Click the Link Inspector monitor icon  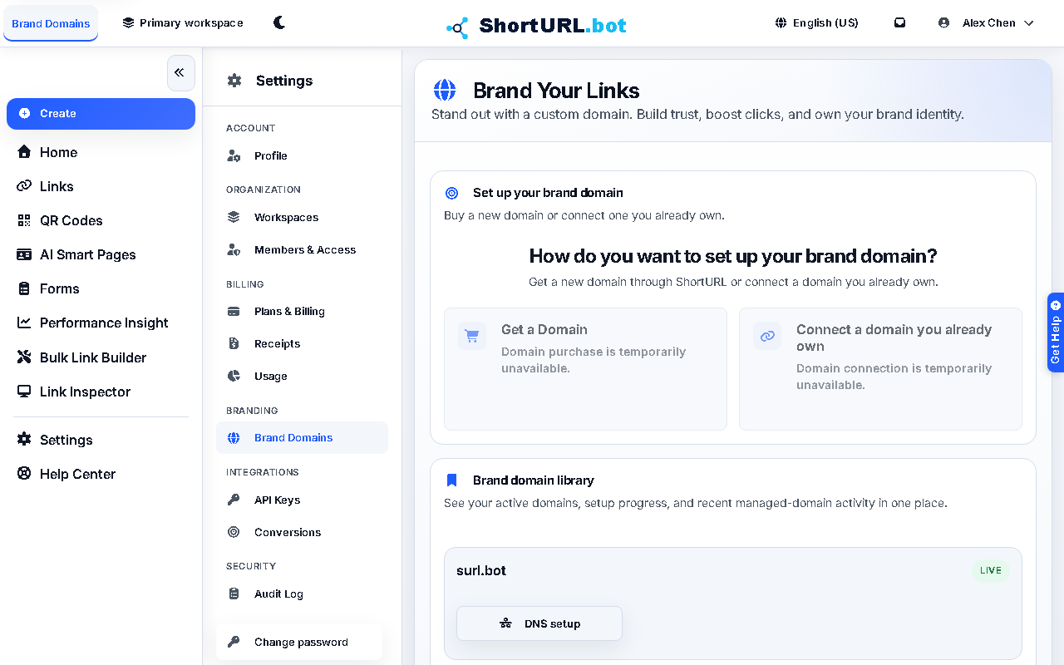(x=24, y=392)
